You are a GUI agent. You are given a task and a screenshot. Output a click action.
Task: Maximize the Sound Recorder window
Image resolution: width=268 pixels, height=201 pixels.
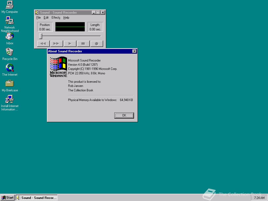(98, 13)
